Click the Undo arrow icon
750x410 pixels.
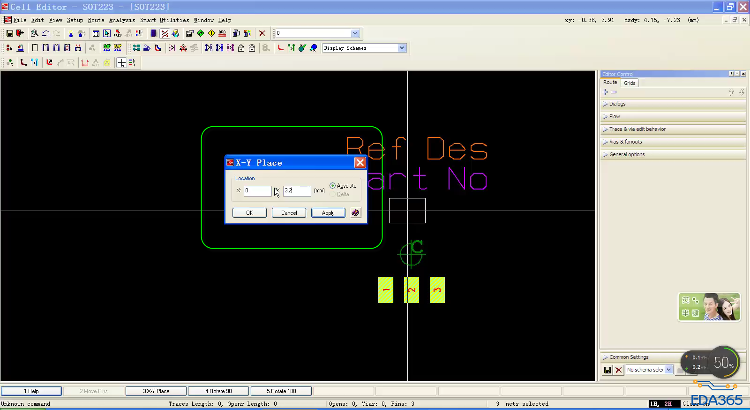[45, 33]
